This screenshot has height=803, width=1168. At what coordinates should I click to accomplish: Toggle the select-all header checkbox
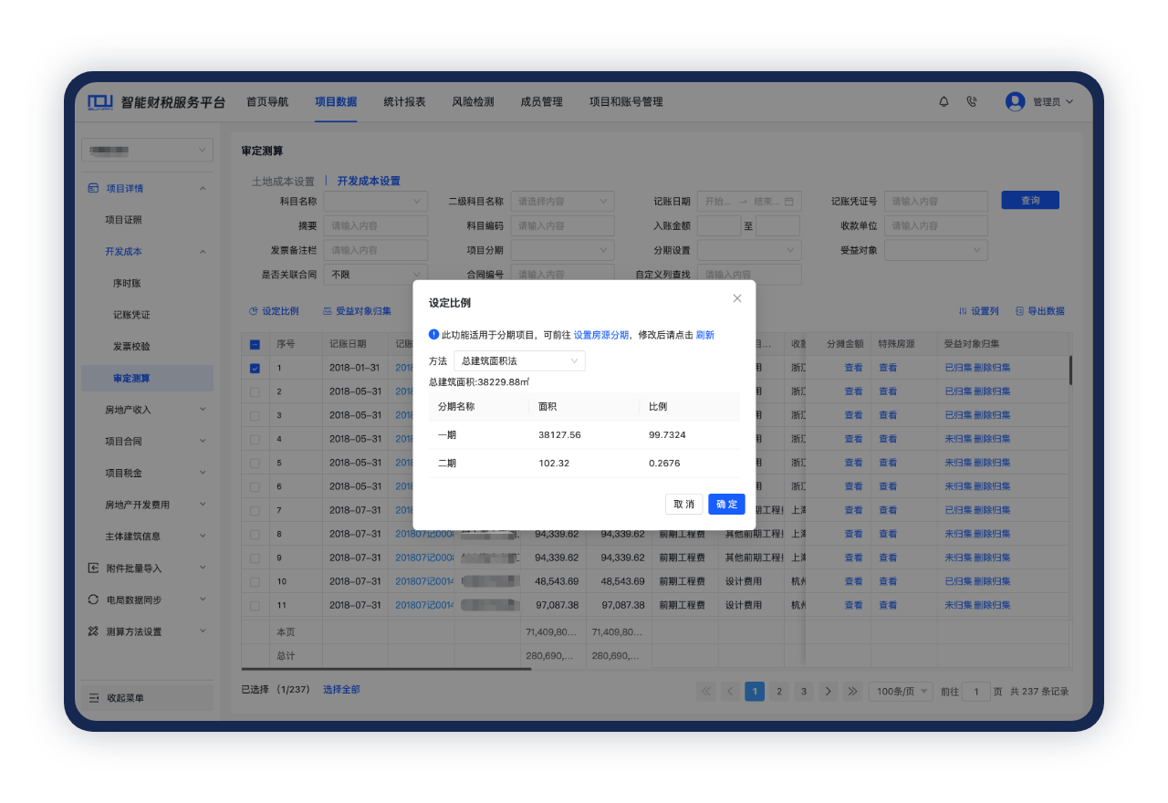(x=255, y=344)
